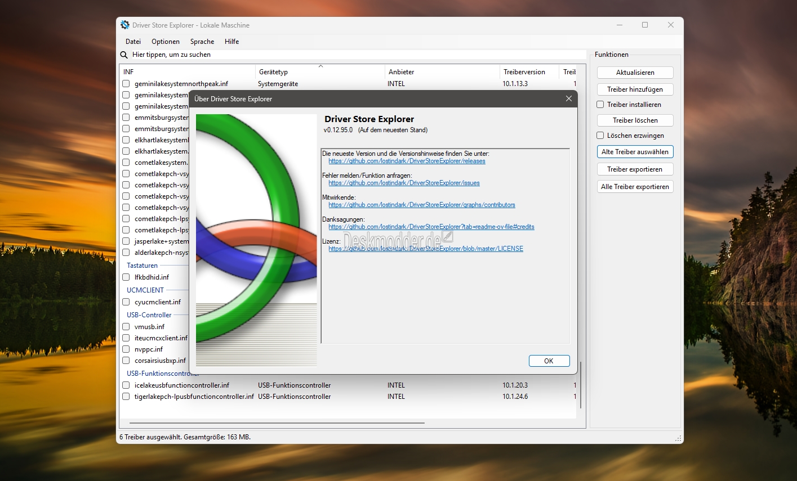Viewport: 797px width, 481px height.
Task: Click version 10.1.24.6 cell
Action: click(x=515, y=397)
